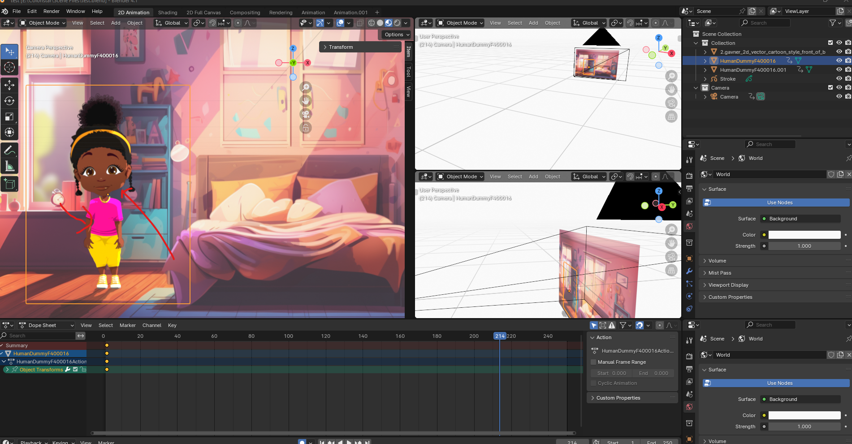Toggle the Cyclic Animation checkbox
This screenshot has width=852, height=444.
pyautogui.click(x=594, y=383)
